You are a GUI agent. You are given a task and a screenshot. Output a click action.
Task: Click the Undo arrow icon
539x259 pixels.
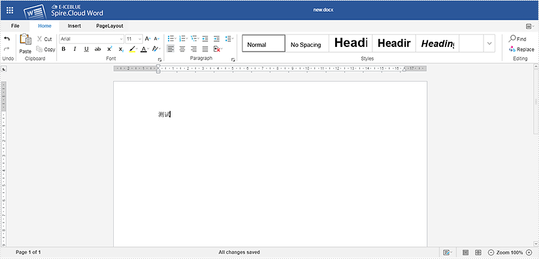7,38
